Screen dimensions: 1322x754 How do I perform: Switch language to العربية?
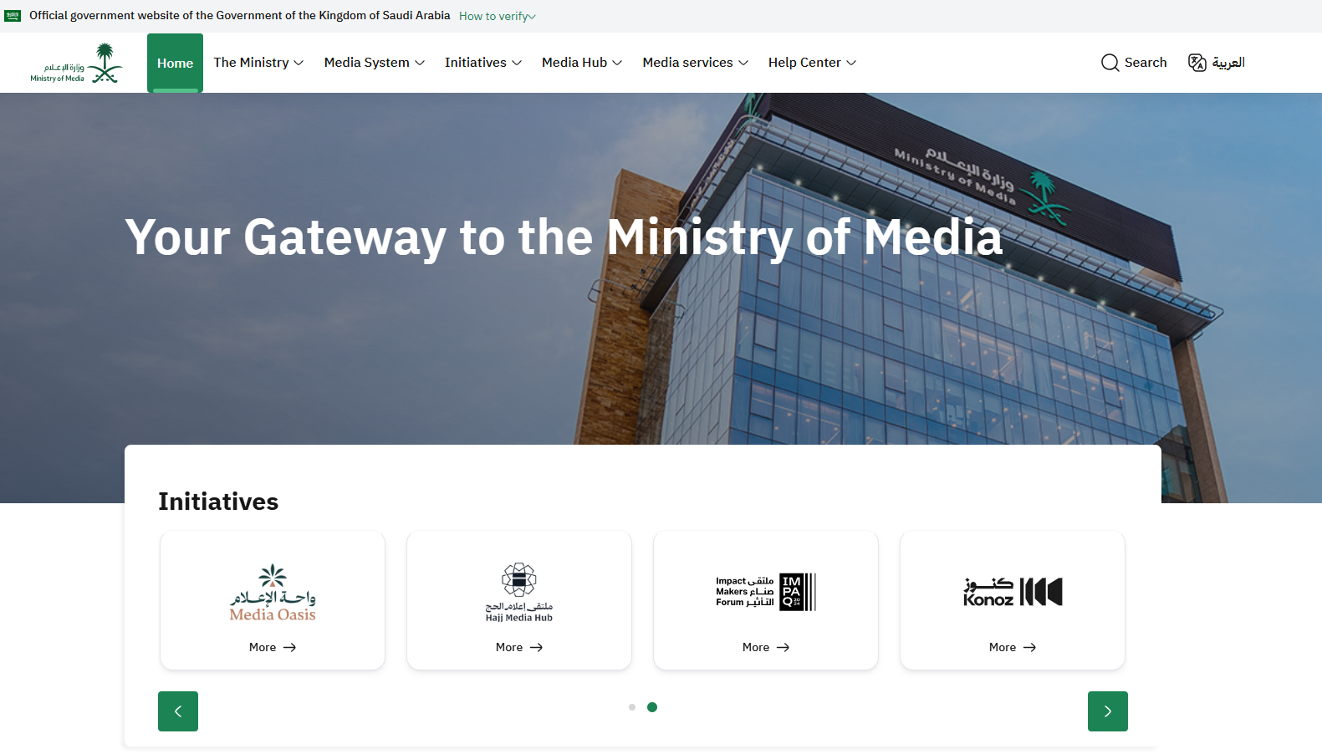[1228, 63]
